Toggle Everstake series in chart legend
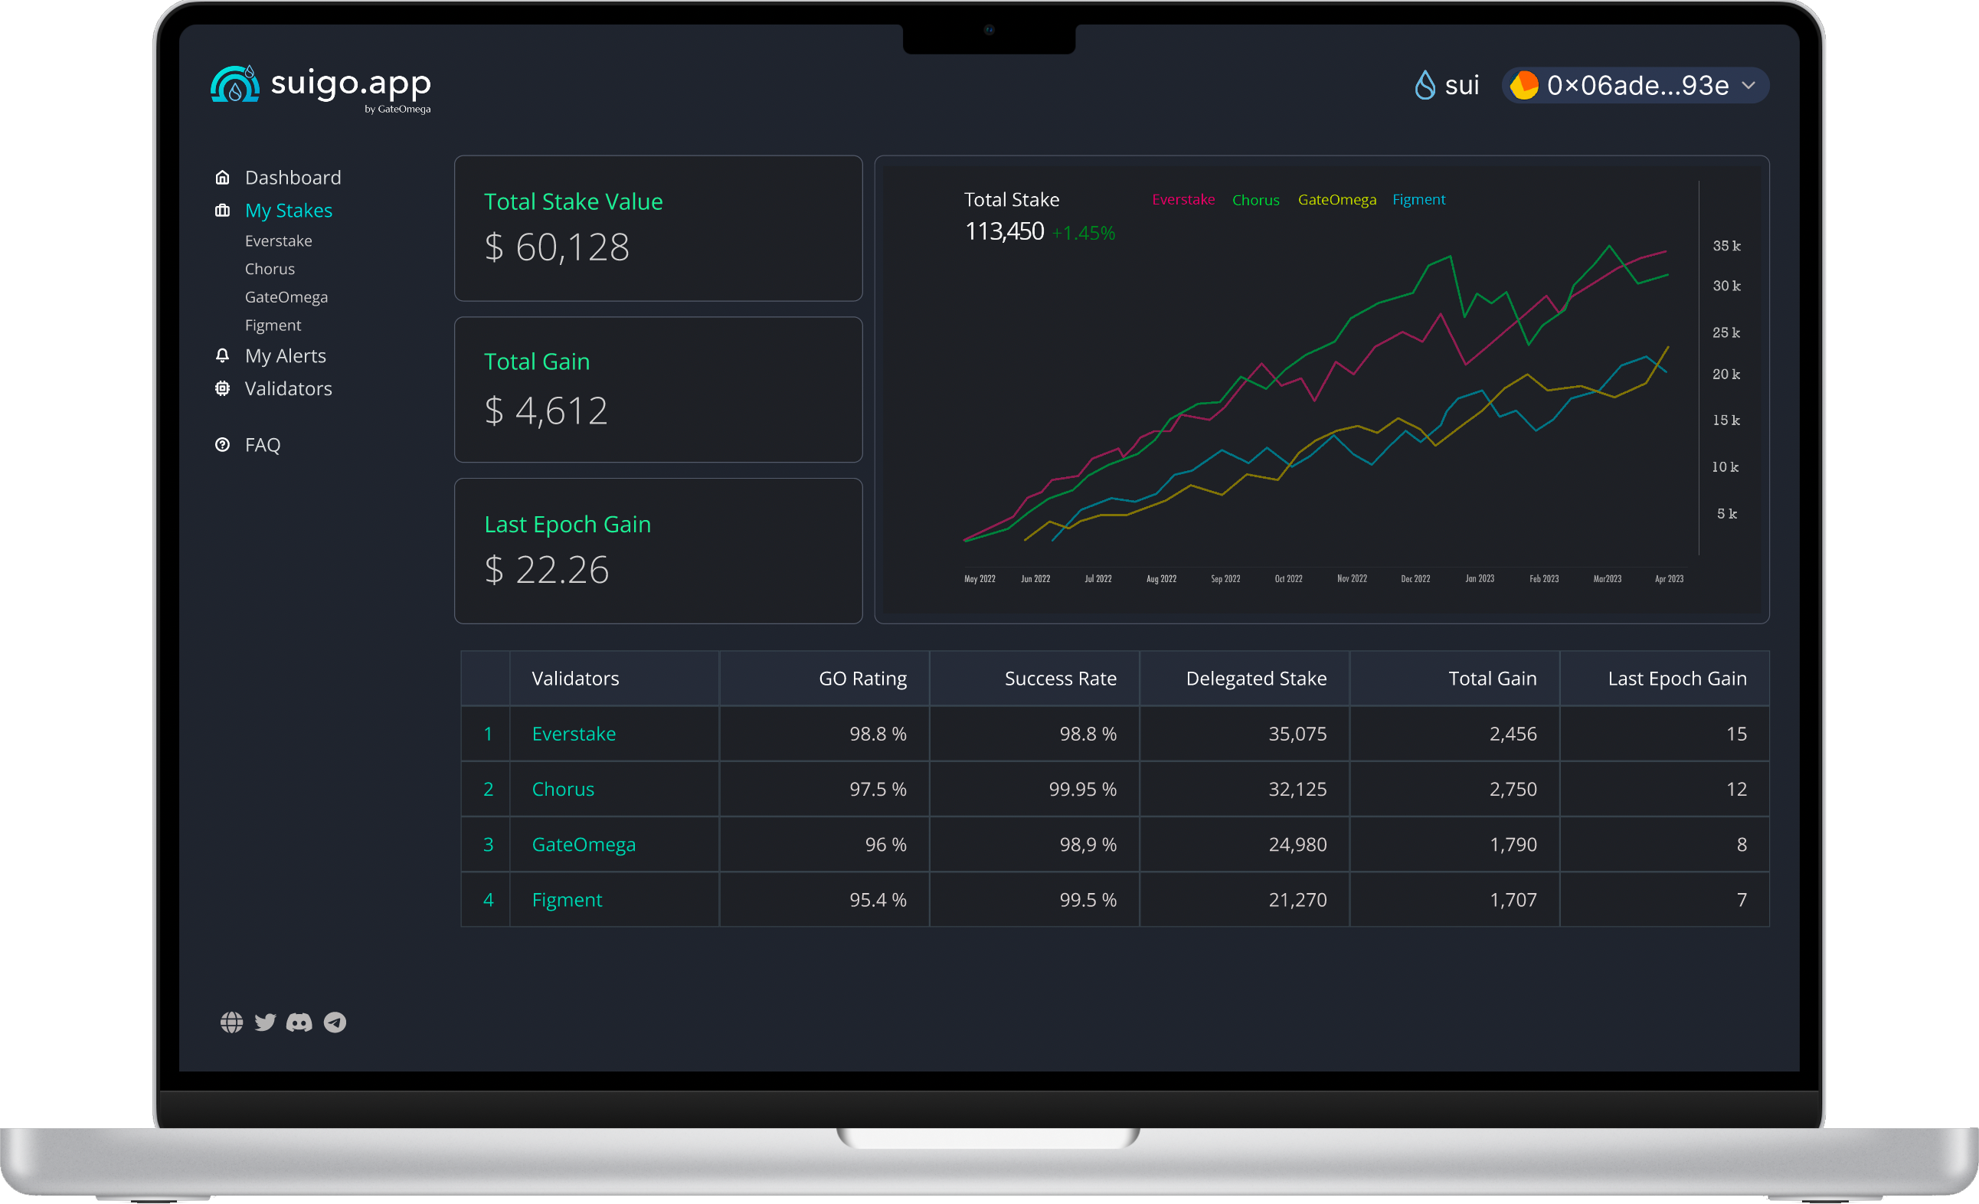The height and width of the screenshot is (1204, 1979). pos(1183,199)
